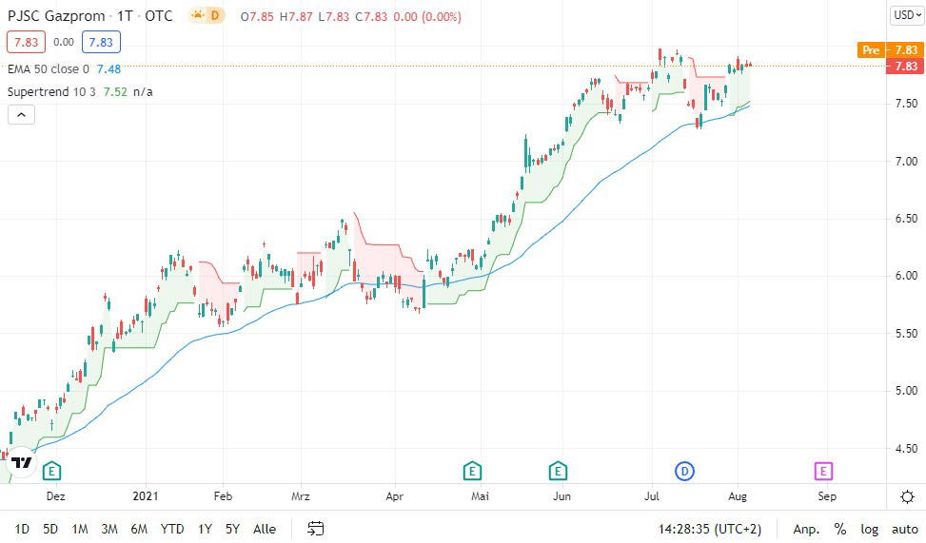Select the 1M time range
This screenshot has width=926, height=543.
(80, 529)
